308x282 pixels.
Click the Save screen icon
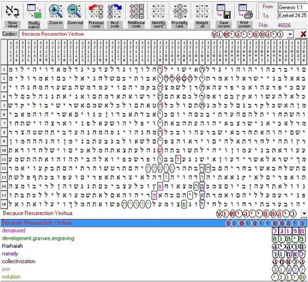point(223,11)
